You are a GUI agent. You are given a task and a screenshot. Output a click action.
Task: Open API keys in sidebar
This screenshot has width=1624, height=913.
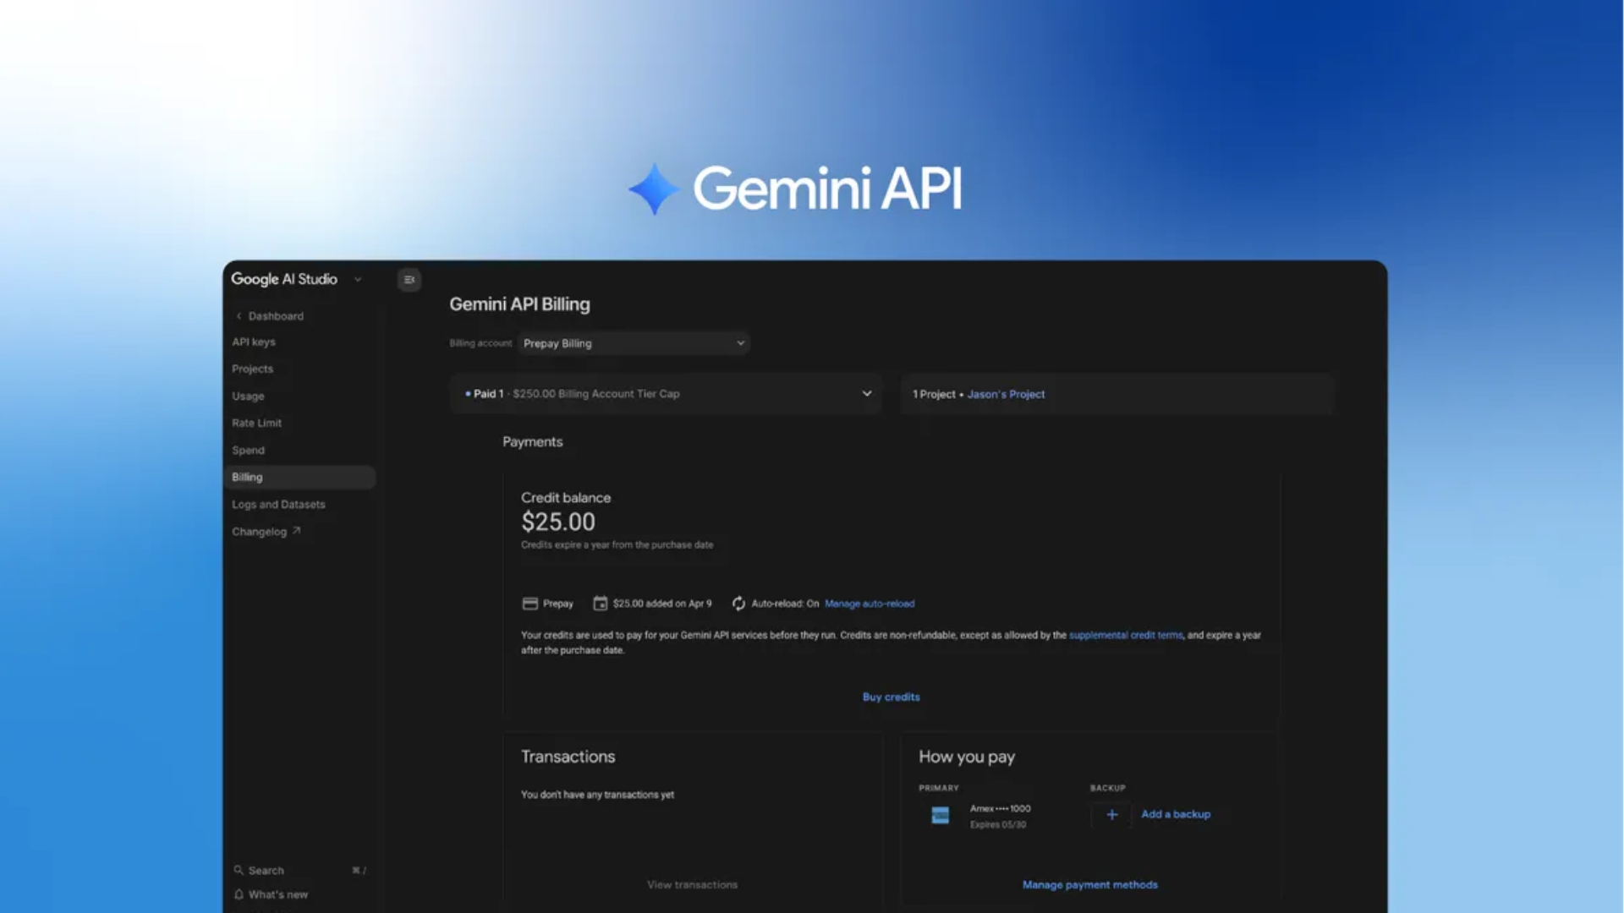[x=254, y=342]
